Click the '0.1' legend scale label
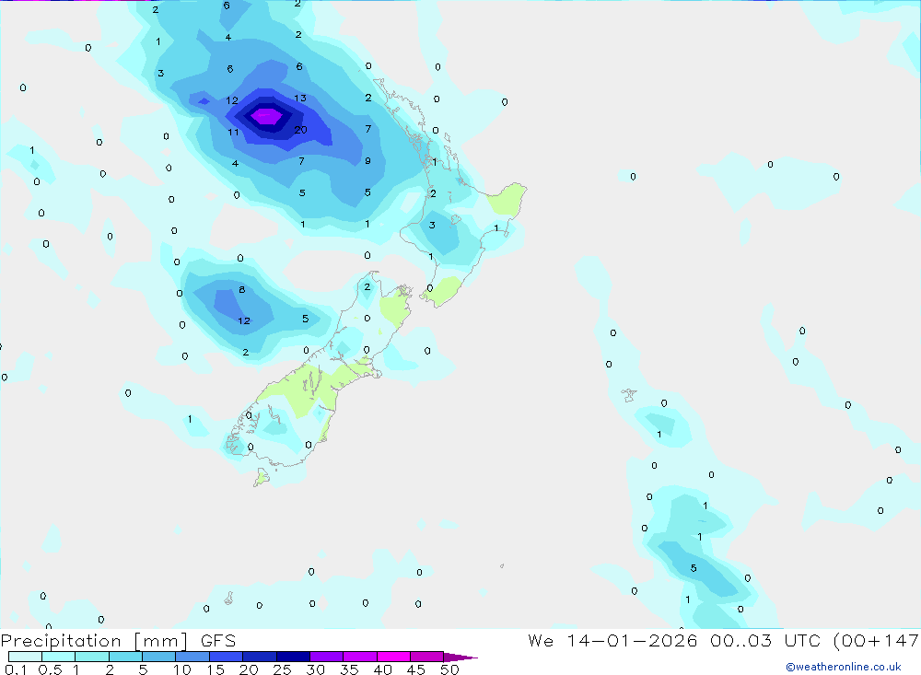This screenshot has width=921, height=675. (x=16, y=669)
